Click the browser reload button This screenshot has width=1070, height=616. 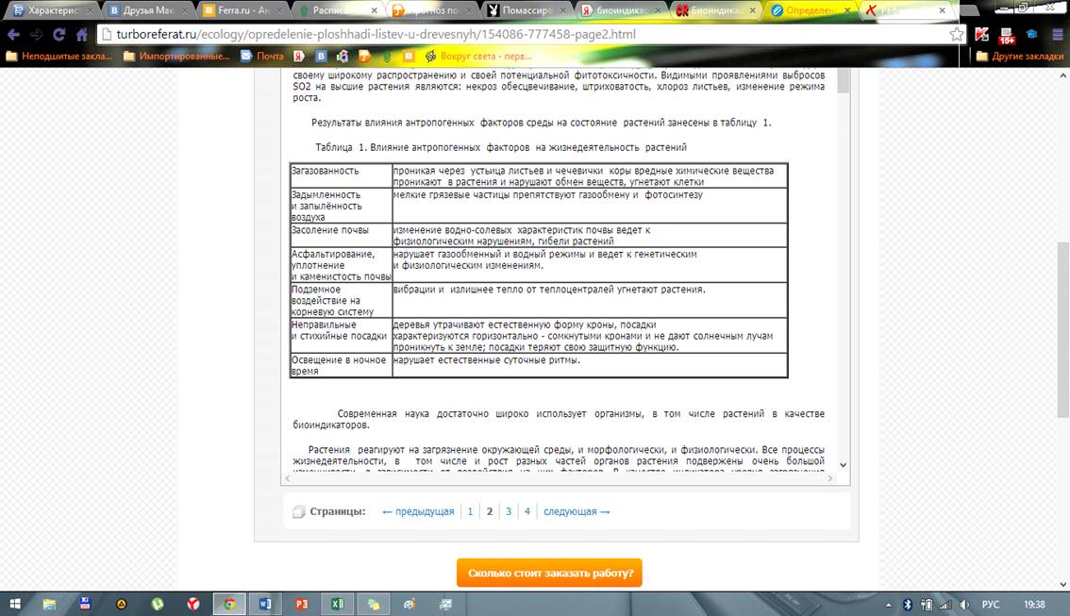pos(59,35)
